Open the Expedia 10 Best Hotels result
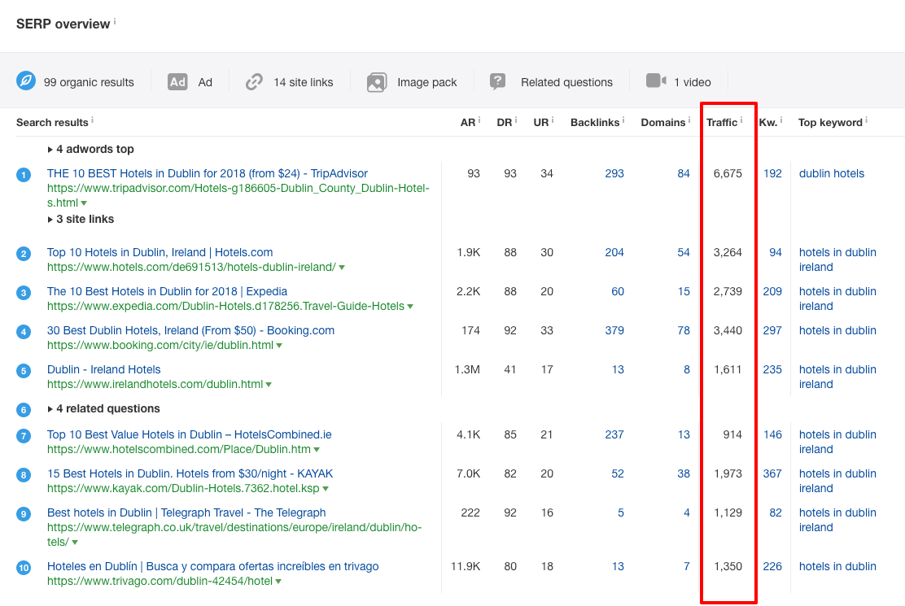The width and height of the screenshot is (905, 606). pyautogui.click(x=168, y=292)
